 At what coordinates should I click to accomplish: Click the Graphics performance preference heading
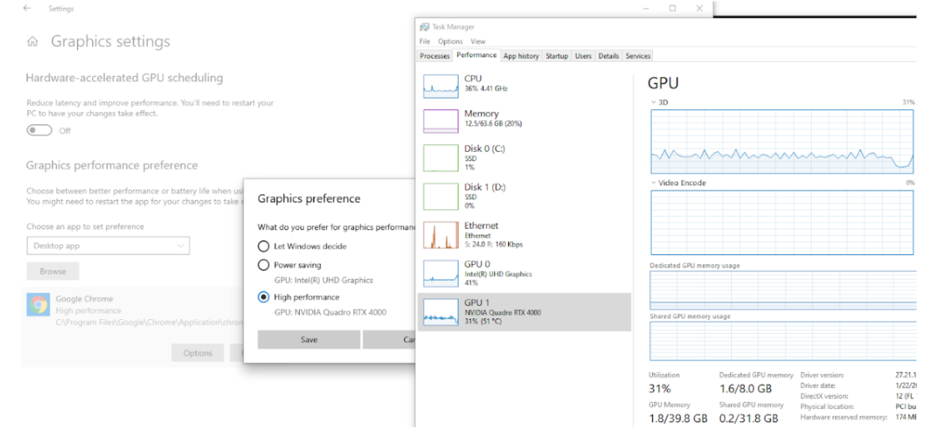tap(112, 165)
